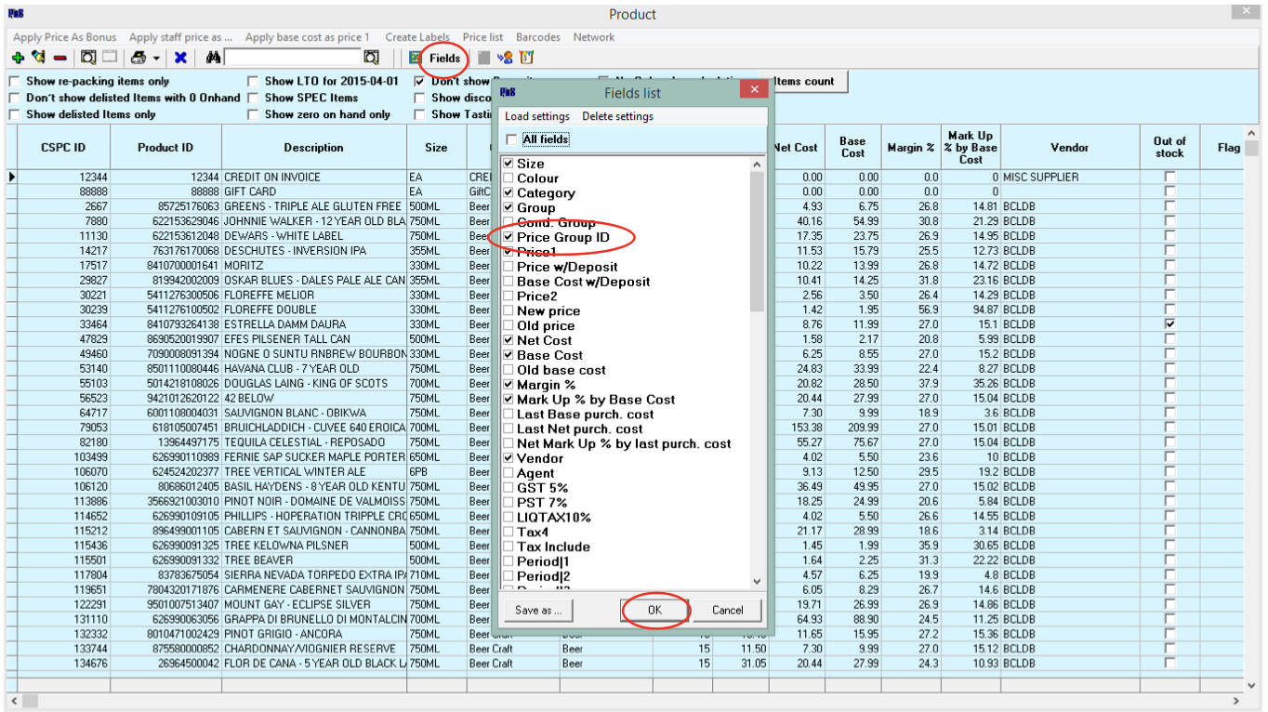Uncheck the Category field checkbox

pyautogui.click(x=508, y=193)
